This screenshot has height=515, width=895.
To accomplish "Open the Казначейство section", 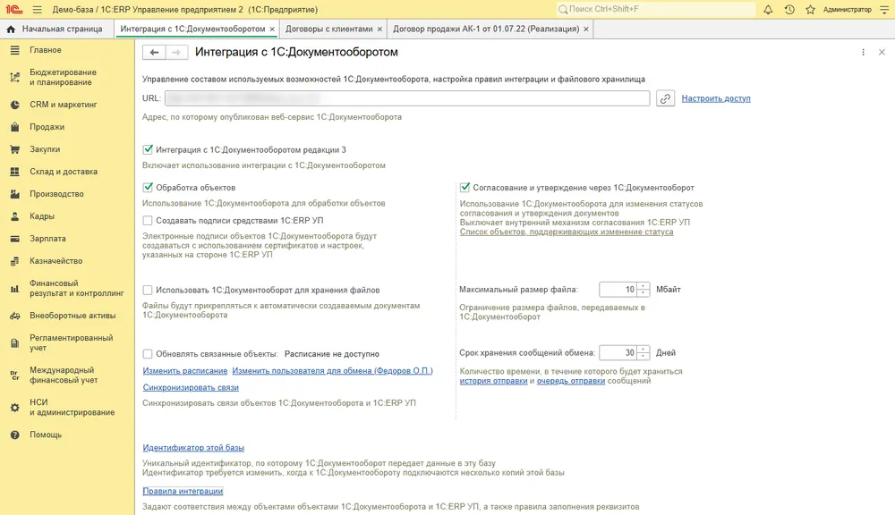I will pyautogui.click(x=55, y=261).
